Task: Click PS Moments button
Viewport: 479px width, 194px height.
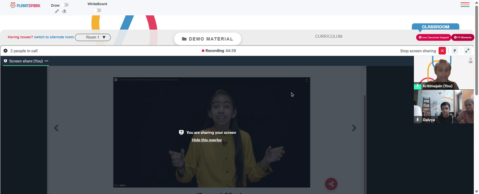Action: tap(463, 37)
